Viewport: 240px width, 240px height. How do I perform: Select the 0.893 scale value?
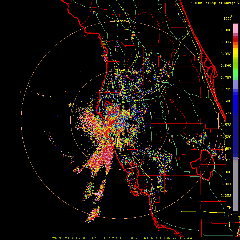pyautogui.click(x=226, y=54)
